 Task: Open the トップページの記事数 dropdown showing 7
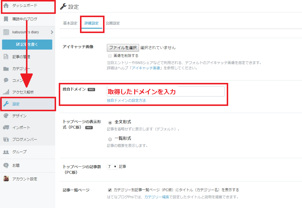(x=112, y=167)
